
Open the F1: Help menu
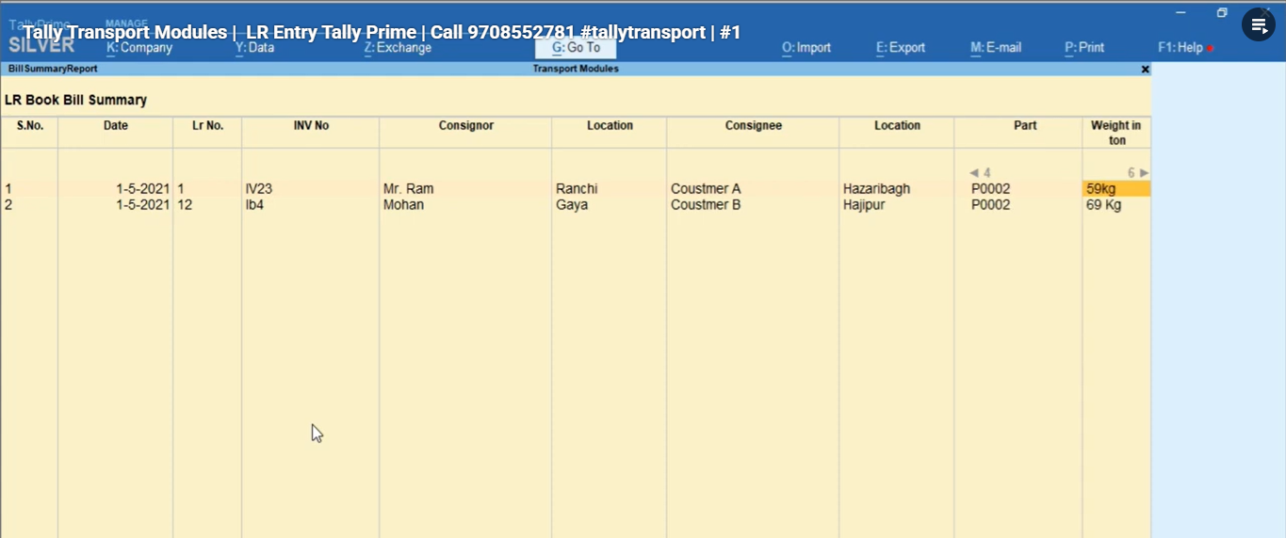1180,48
